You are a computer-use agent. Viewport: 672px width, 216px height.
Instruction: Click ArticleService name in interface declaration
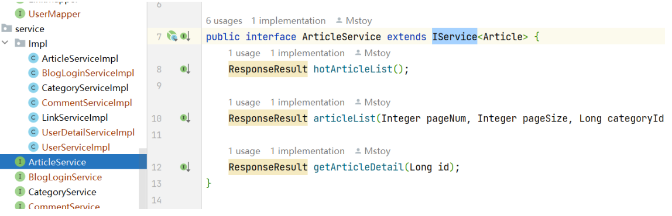click(342, 37)
